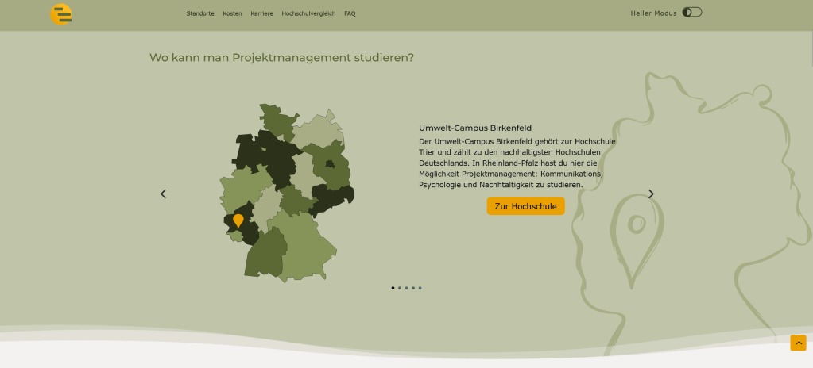Click the scroll-to-top arrow button
Screen dimensions: 813x368
[x=798, y=343]
